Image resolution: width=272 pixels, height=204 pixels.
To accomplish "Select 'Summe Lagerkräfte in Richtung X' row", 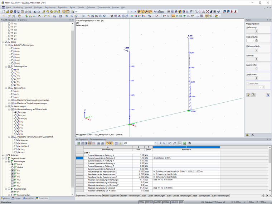I will click(x=148, y=158).
